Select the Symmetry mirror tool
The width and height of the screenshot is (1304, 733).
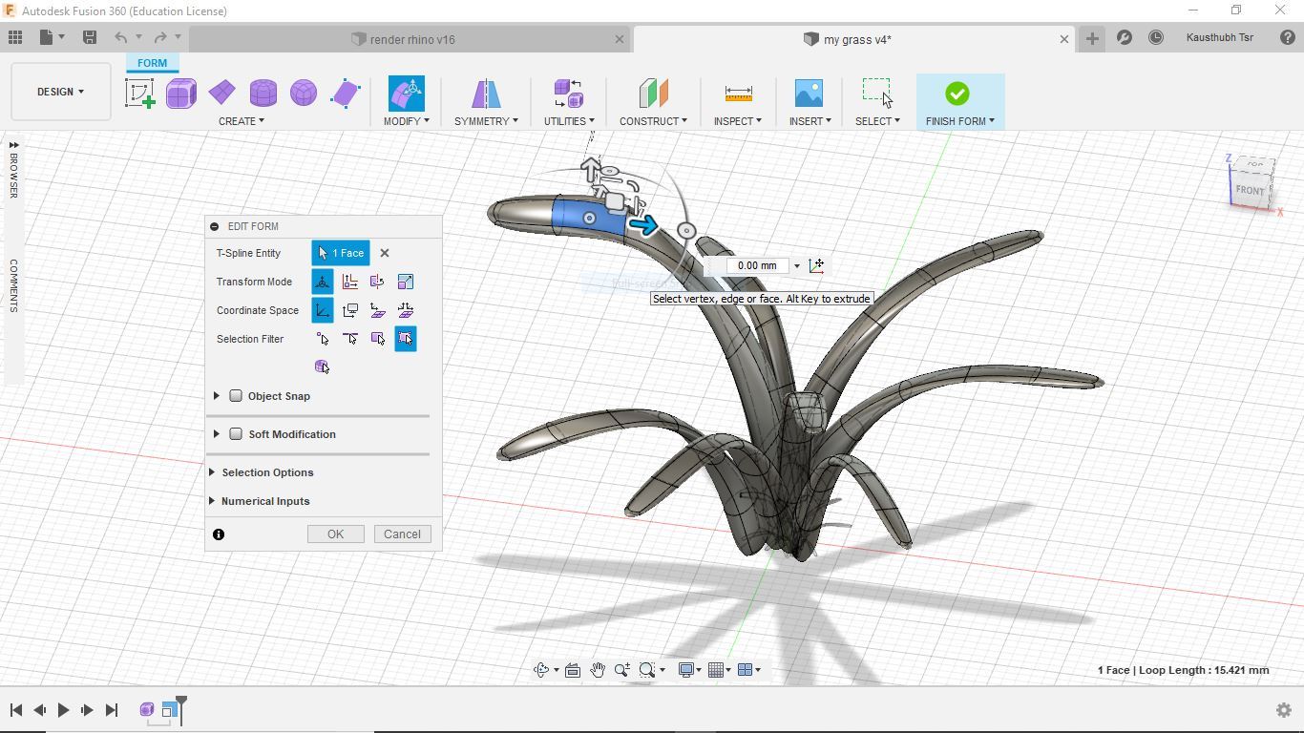pyautogui.click(x=486, y=94)
